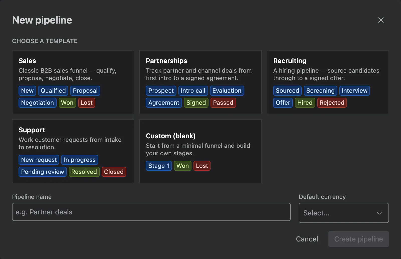
Task: Choose the Custom (blank) template card
Action: tap(200, 151)
